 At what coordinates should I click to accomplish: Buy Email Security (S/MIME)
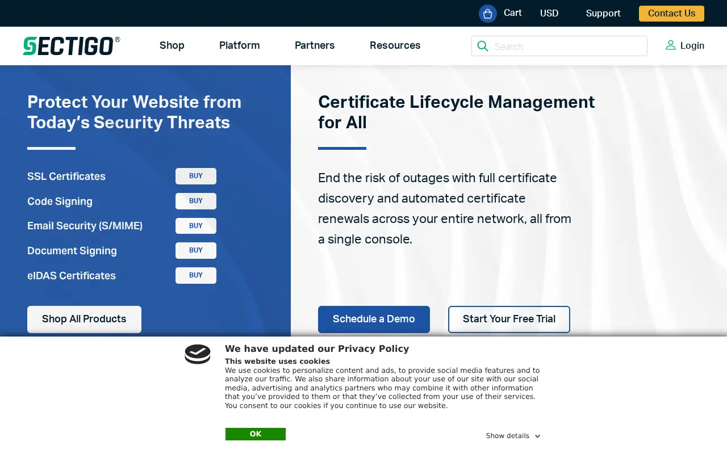pyautogui.click(x=196, y=226)
